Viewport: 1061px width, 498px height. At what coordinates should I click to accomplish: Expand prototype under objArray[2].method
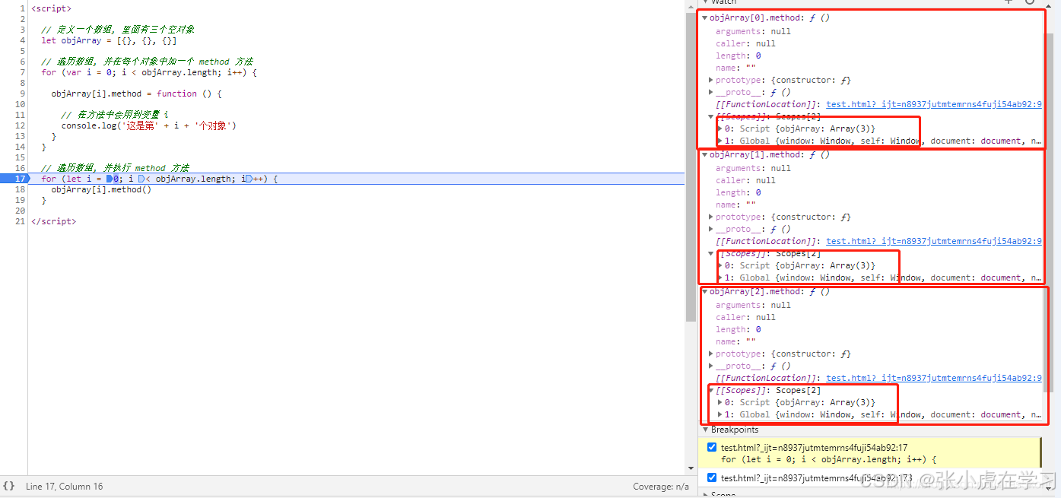[711, 354]
